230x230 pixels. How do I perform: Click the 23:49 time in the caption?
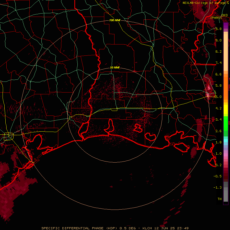coord(183,228)
